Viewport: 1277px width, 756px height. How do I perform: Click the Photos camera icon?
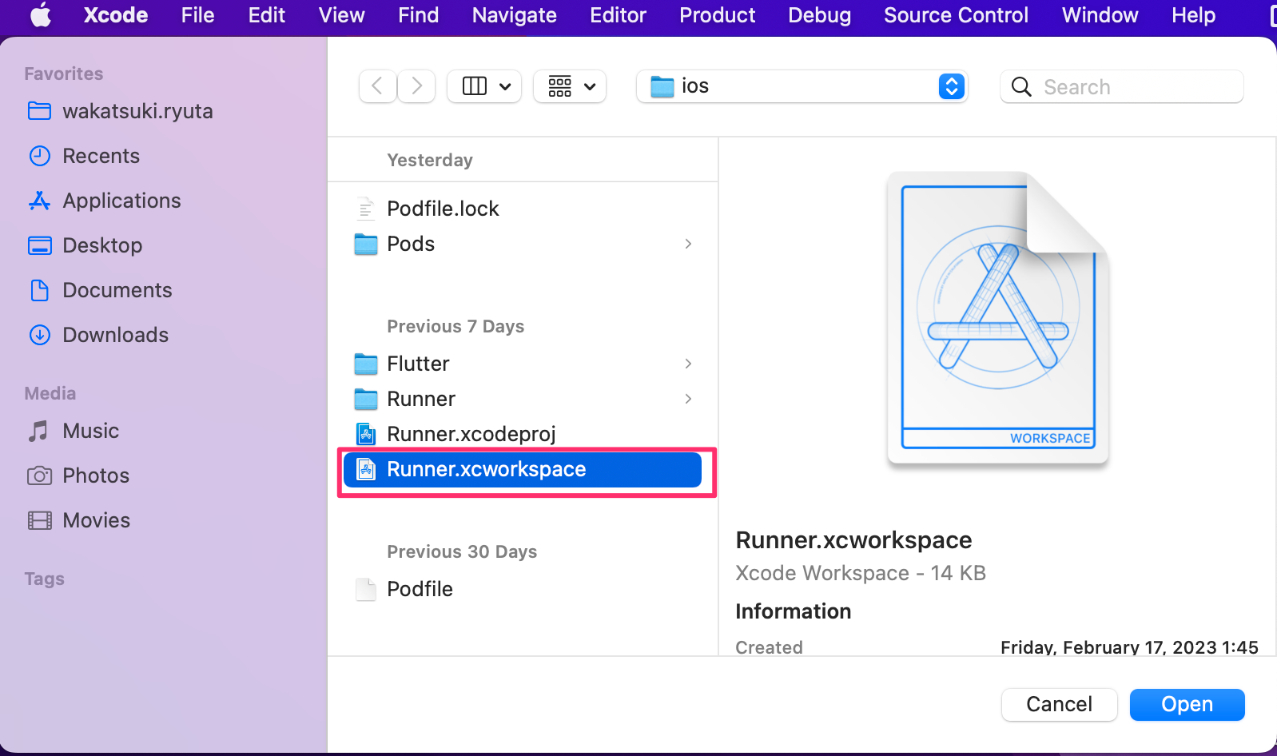[x=39, y=475]
